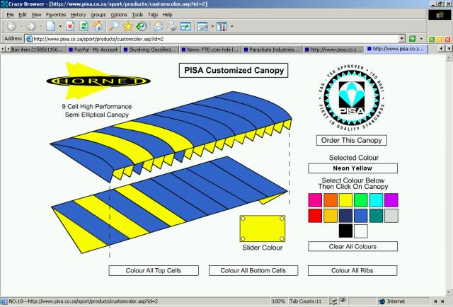Click the red X close-tab icon
453x307 pixels.
pos(447,40)
